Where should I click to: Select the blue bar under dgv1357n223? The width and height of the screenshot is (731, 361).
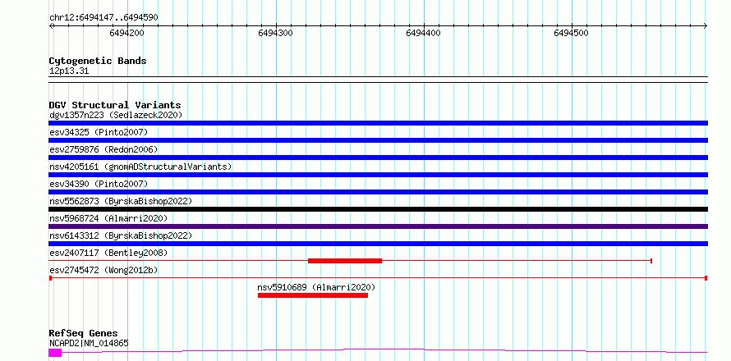(x=378, y=123)
